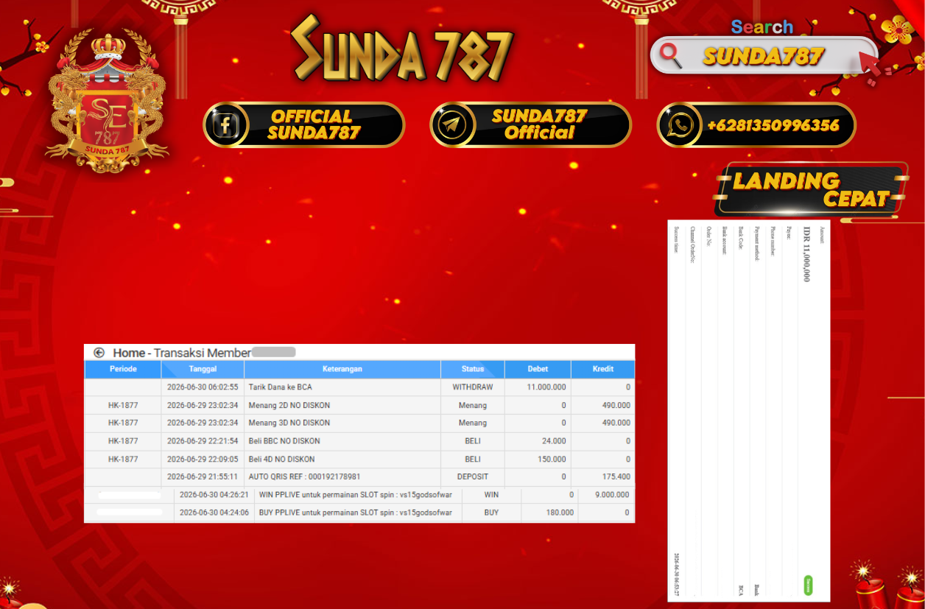Click the Keterangan column header
Image resolution: width=925 pixels, height=609 pixels.
click(x=342, y=369)
